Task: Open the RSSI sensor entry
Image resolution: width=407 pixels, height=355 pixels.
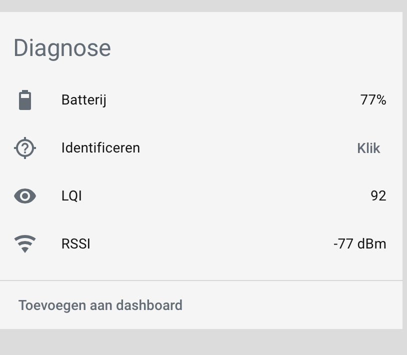Action: click(200, 243)
